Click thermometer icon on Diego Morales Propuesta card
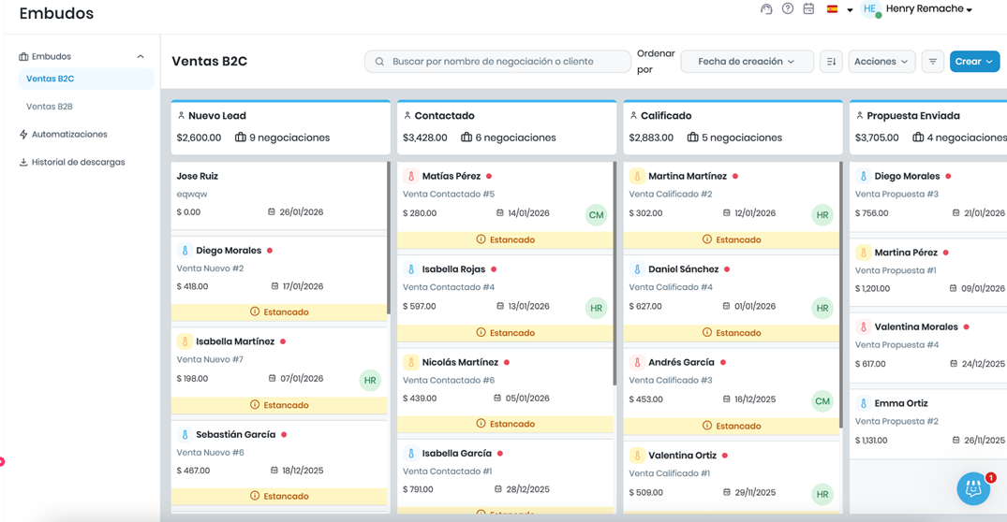1007x522 pixels. pos(863,177)
